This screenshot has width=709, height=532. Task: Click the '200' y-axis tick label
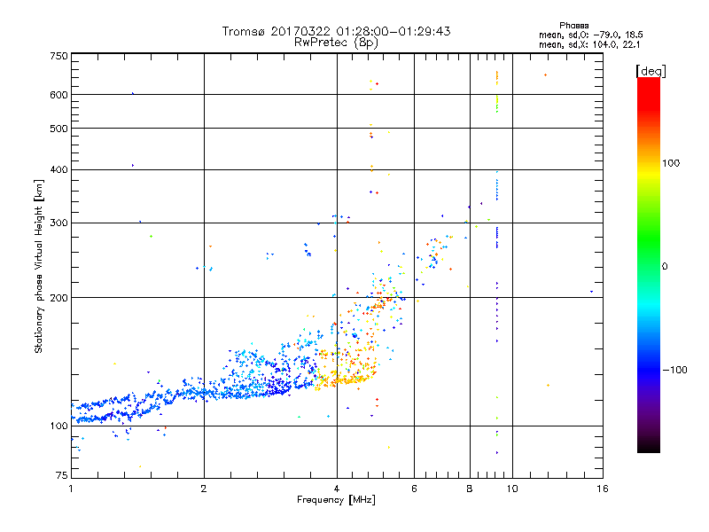tap(58, 298)
